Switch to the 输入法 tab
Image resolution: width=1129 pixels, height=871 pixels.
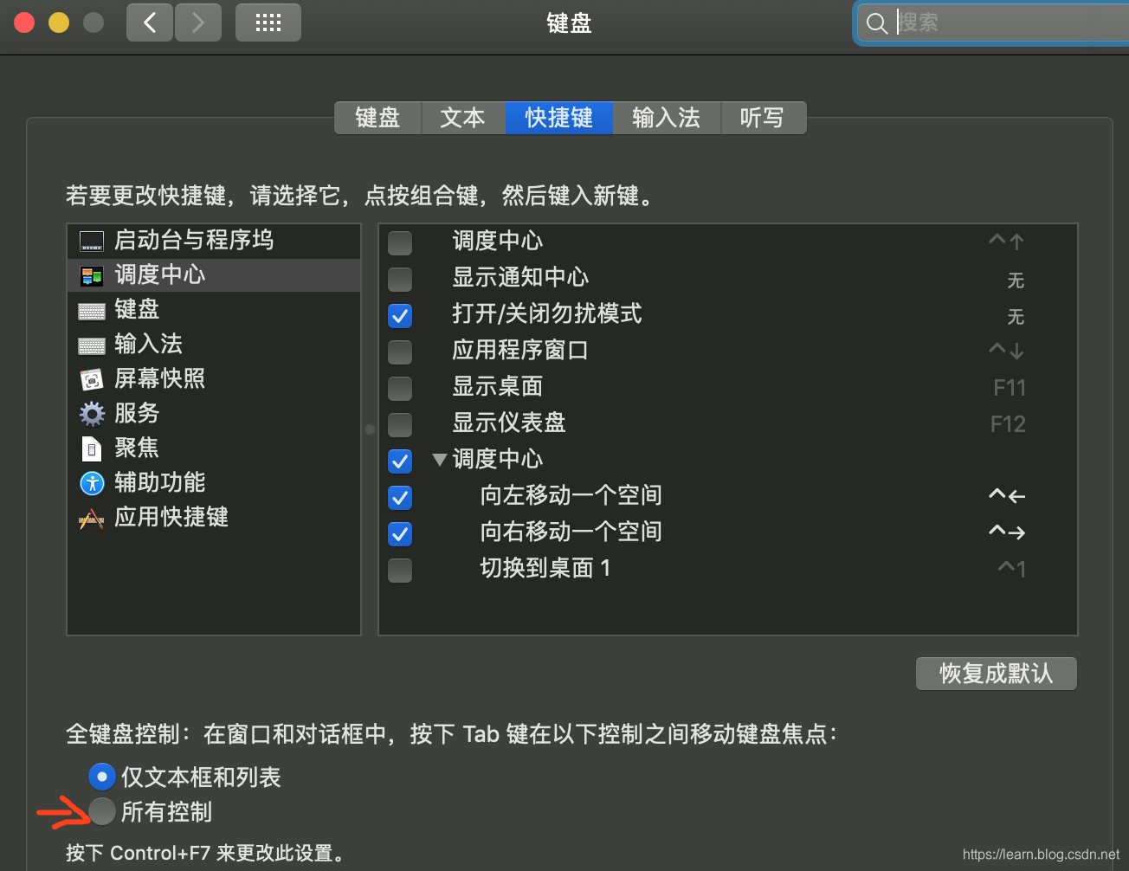667,118
